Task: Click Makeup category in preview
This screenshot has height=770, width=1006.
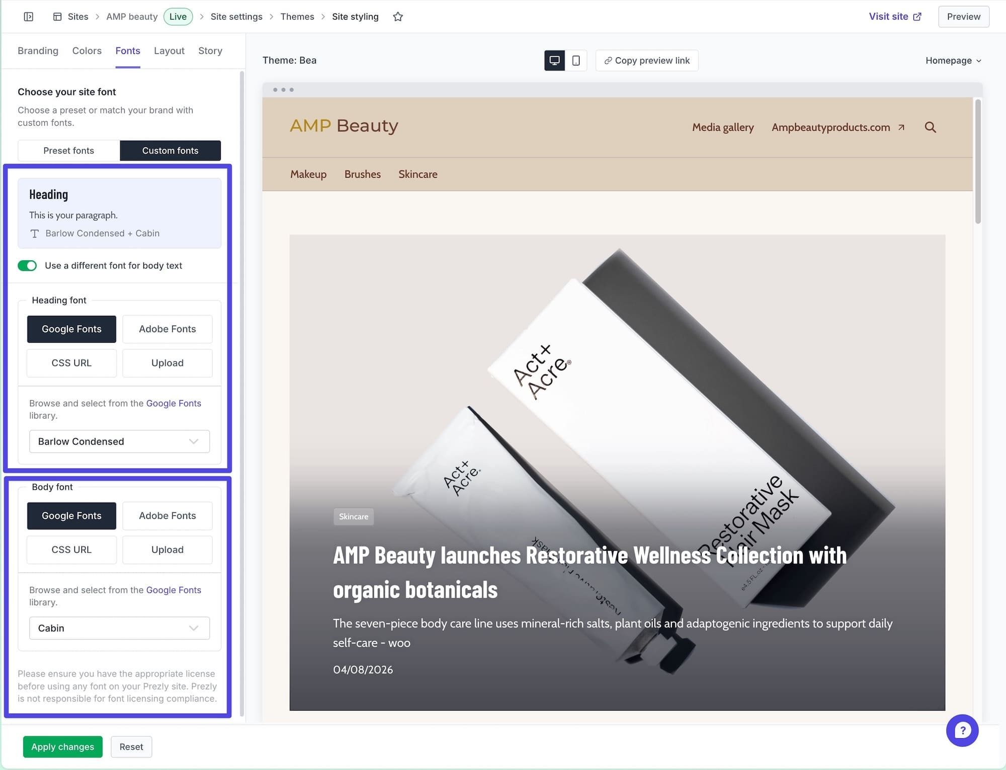Action: pos(308,174)
